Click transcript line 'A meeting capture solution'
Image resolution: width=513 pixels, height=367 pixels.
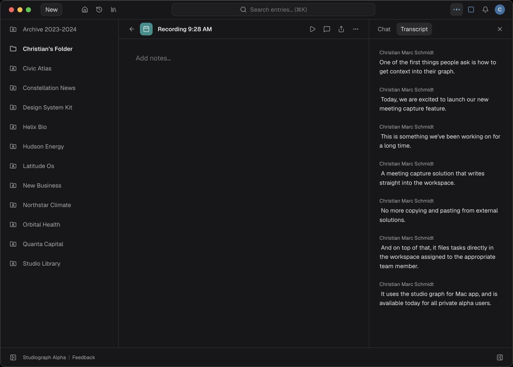click(433, 178)
